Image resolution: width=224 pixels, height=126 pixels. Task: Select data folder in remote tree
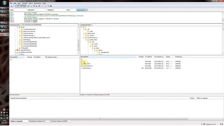(x=98, y=48)
